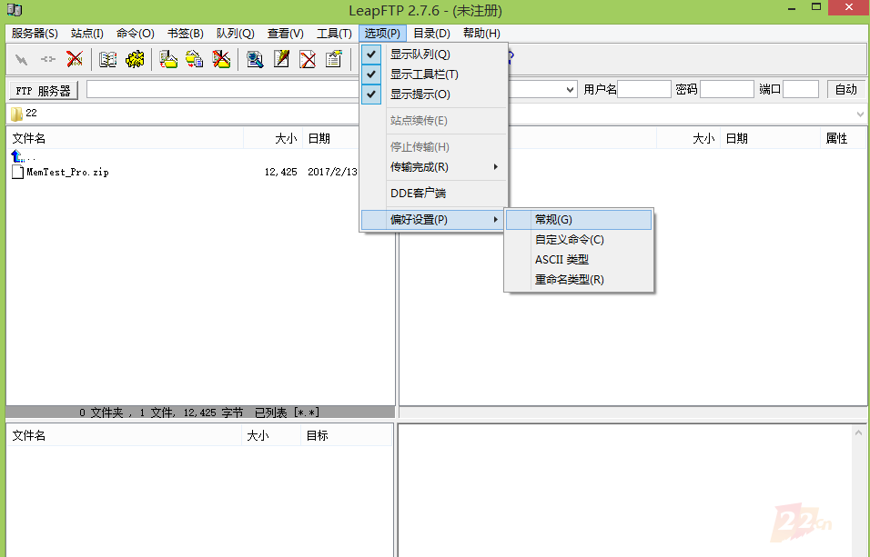Screen dimensions: 870x557
Task: Click the log pane scroll up arrow
Action: [x=858, y=433]
